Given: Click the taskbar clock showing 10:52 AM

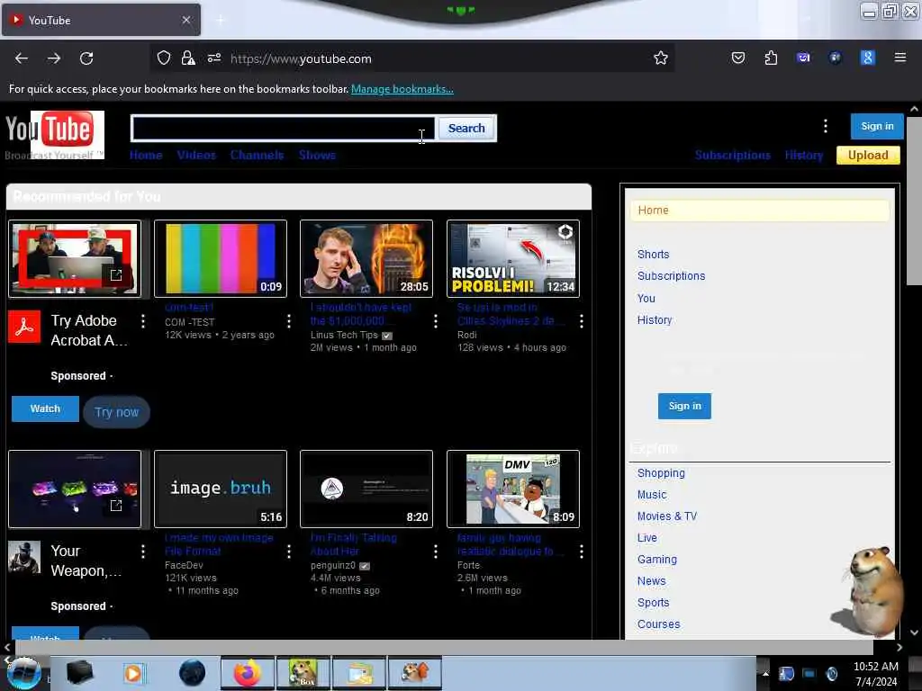Looking at the screenshot, I should [x=875, y=673].
